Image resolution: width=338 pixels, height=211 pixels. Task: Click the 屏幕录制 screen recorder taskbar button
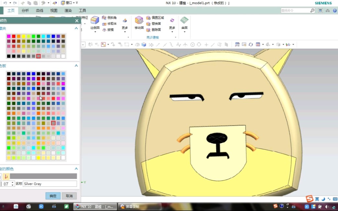[140, 206]
